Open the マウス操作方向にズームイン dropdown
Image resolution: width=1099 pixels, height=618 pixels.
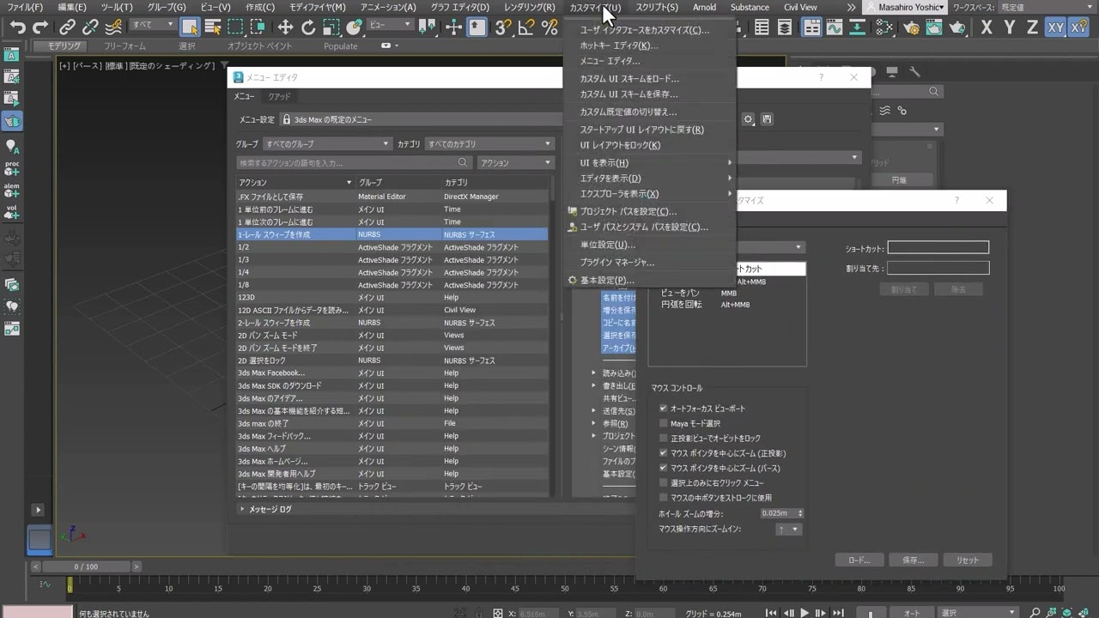[788, 529]
